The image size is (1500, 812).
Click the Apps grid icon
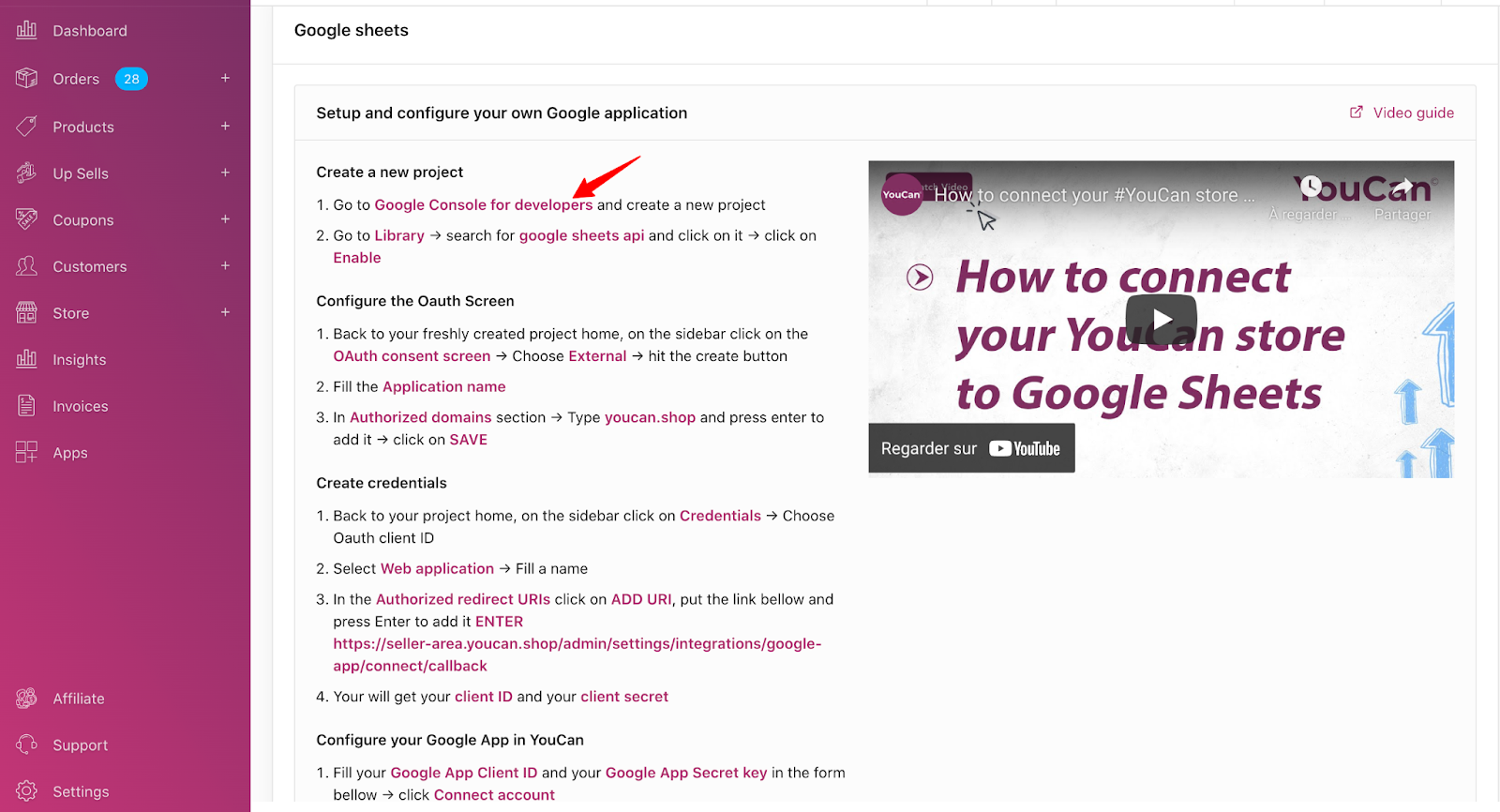(x=26, y=452)
